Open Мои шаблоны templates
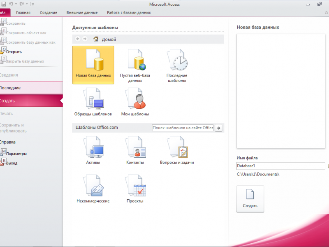The width and height of the screenshot is (329, 247). tap(135, 102)
